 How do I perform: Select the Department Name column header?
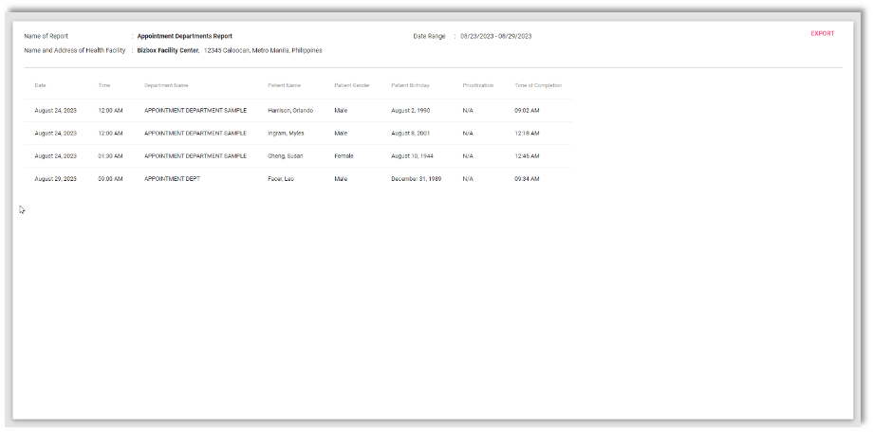point(166,86)
